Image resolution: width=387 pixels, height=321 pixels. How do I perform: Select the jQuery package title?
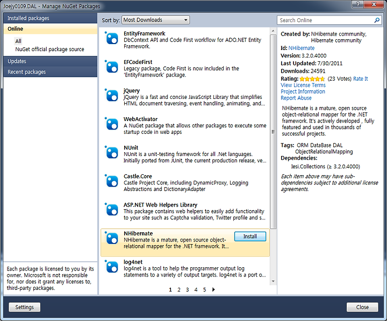click(x=132, y=91)
